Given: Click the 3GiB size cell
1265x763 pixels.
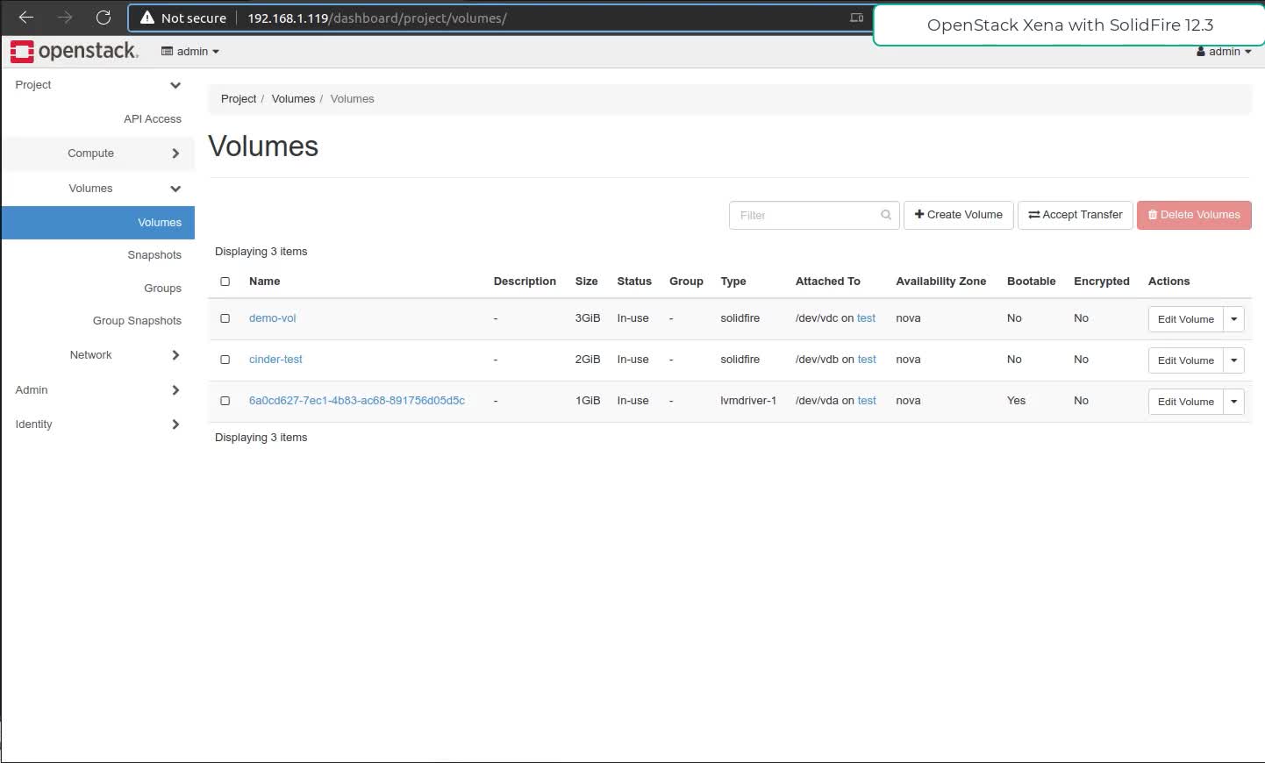Looking at the screenshot, I should 588,318.
